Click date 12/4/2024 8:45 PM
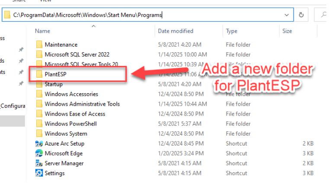 (181, 143)
